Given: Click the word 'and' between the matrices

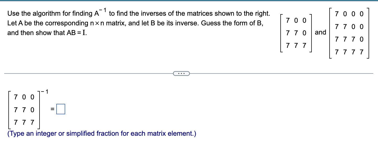Looking at the screenshot, I should [320, 32].
